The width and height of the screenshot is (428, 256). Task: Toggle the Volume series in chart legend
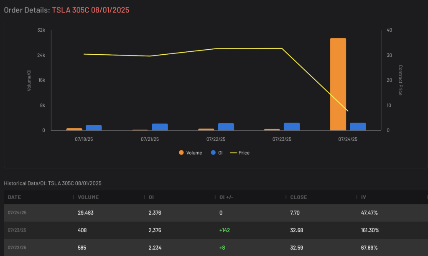click(x=191, y=153)
